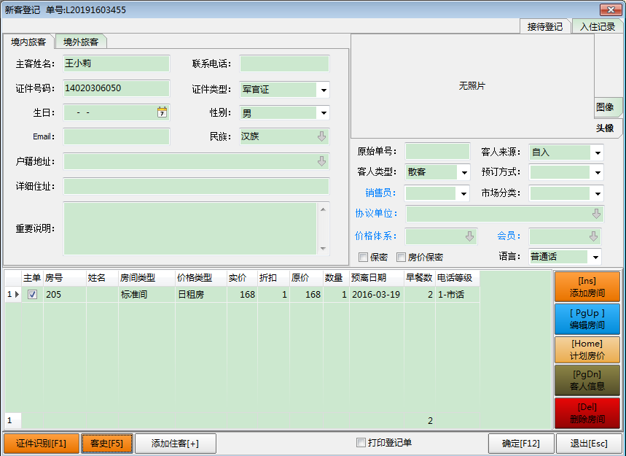Click the 联系电话 phone input field
The height and width of the screenshot is (456, 626).
[x=284, y=63]
